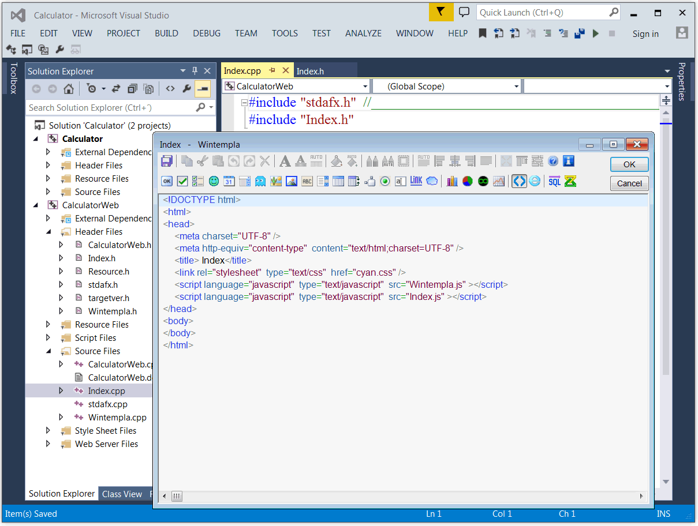
Task: Click the Visual Studio bookmark toolbar icon
Action: pos(483,33)
